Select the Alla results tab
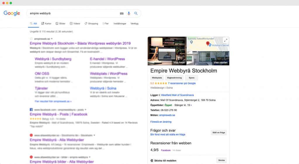Image resolution: width=299 pixels, height=164 pixels. 34,24
